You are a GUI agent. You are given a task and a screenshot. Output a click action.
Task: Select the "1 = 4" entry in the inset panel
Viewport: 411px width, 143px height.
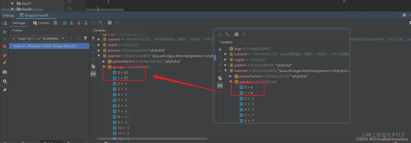click(246, 93)
